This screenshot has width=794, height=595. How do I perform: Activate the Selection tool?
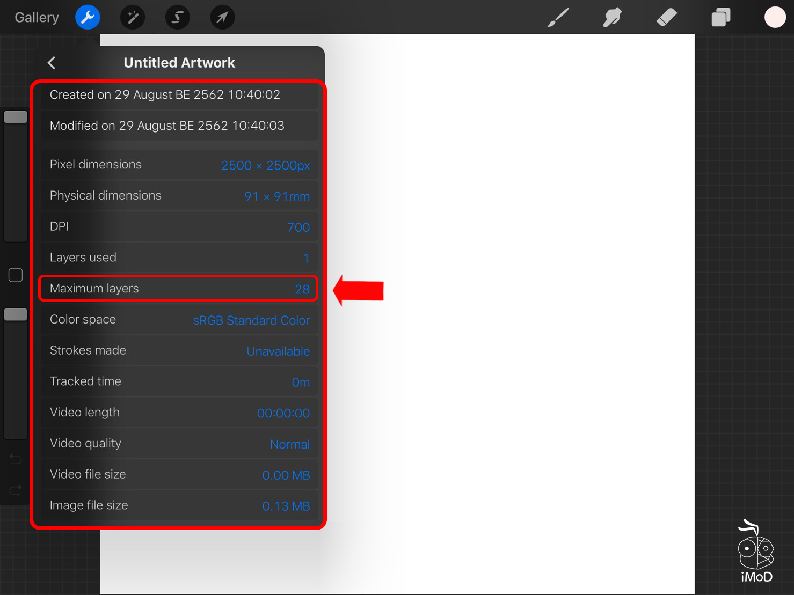tap(177, 17)
